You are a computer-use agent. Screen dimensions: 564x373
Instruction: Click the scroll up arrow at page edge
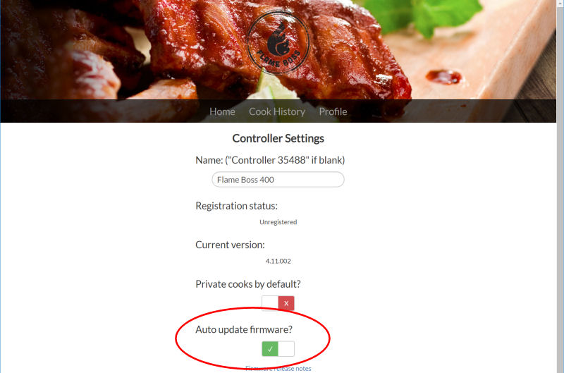tap(560, 2)
